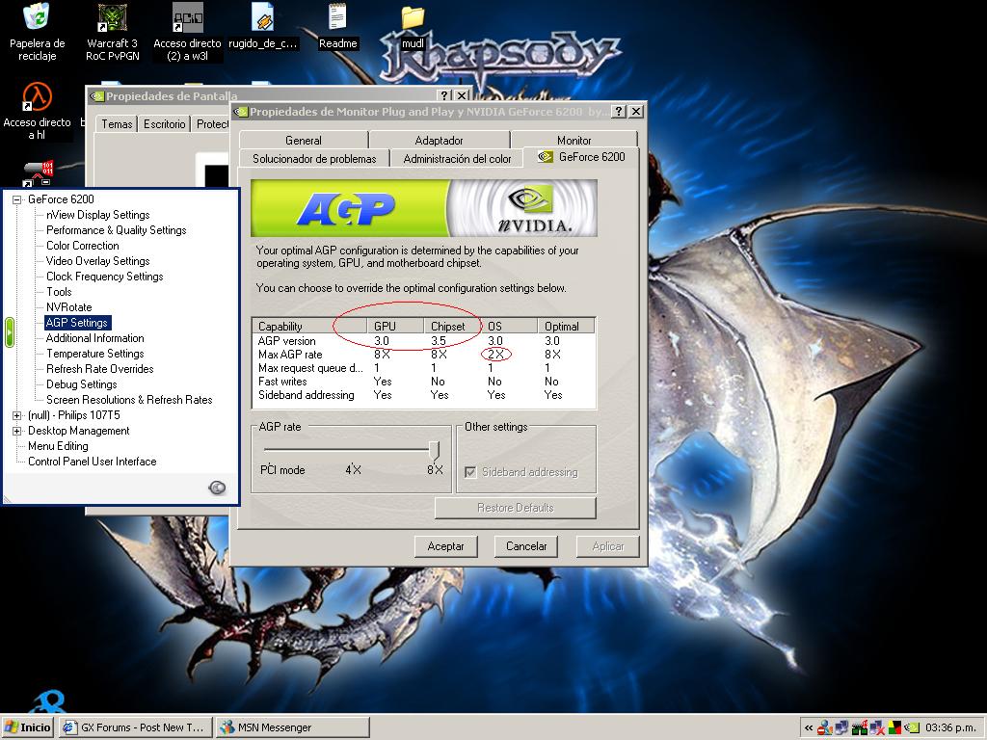Close the Propiedades de Pantalla window
The width and height of the screenshot is (987, 740).
(462, 95)
